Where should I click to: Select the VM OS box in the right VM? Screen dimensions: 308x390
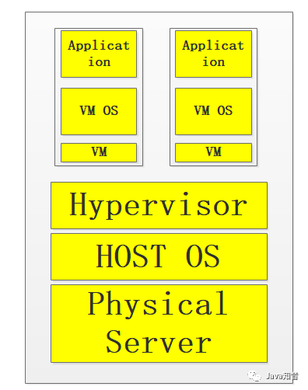click(x=213, y=111)
